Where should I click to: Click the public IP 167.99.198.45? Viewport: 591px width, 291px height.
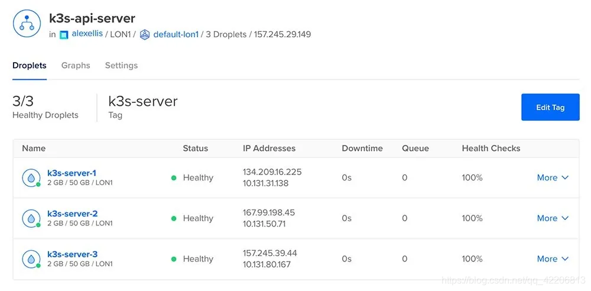(269, 212)
